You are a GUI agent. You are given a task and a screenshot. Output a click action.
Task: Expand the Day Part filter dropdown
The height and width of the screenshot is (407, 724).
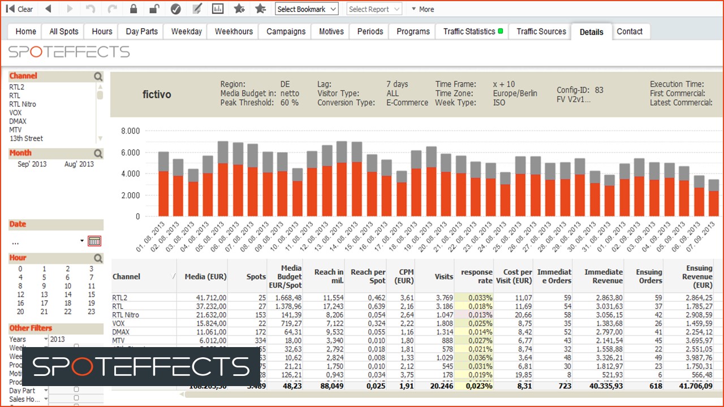[x=46, y=391]
